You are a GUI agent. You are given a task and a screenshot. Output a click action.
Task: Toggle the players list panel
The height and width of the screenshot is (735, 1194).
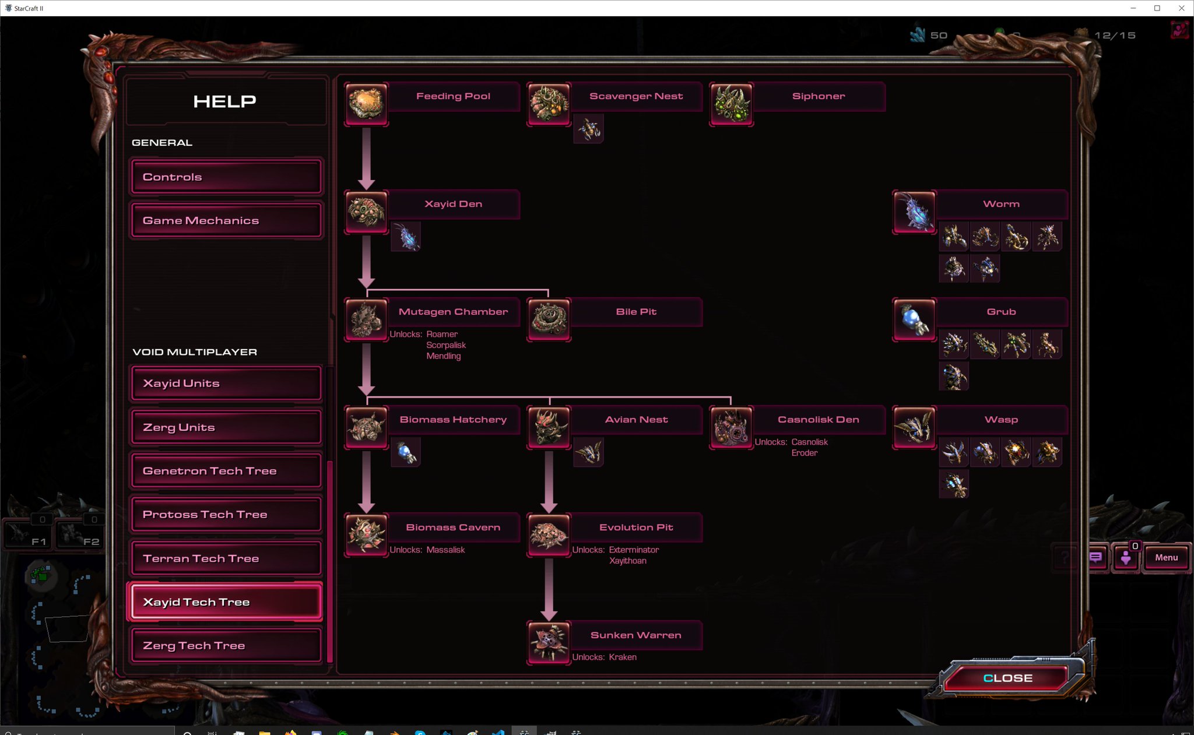(x=1125, y=557)
